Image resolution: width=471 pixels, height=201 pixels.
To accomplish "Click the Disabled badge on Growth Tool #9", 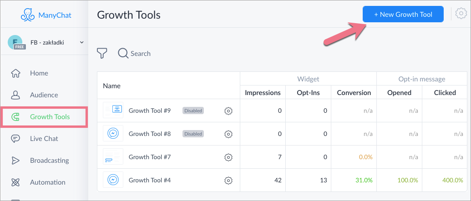I will [x=193, y=111].
